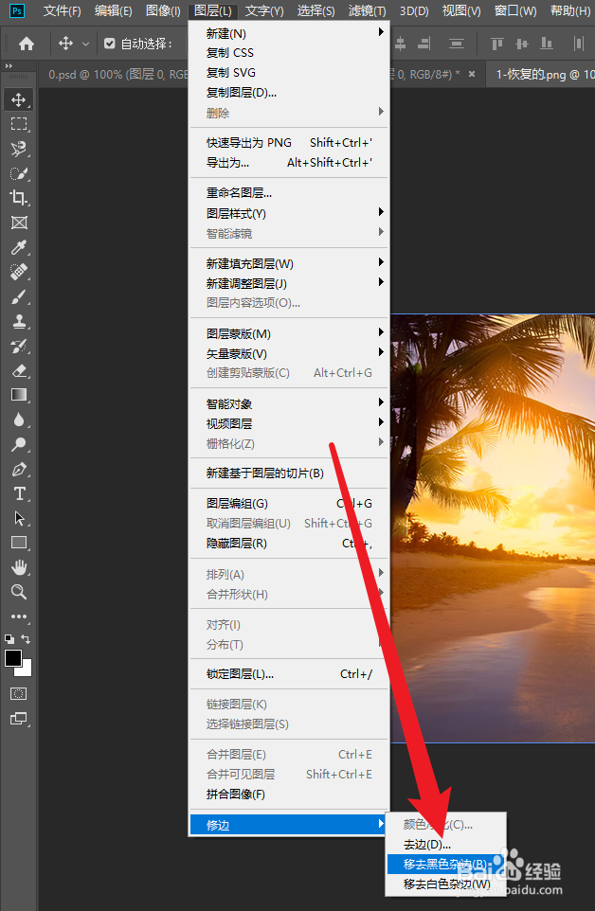Select the Gradient tool
The image size is (595, 911).
point(19,395)
